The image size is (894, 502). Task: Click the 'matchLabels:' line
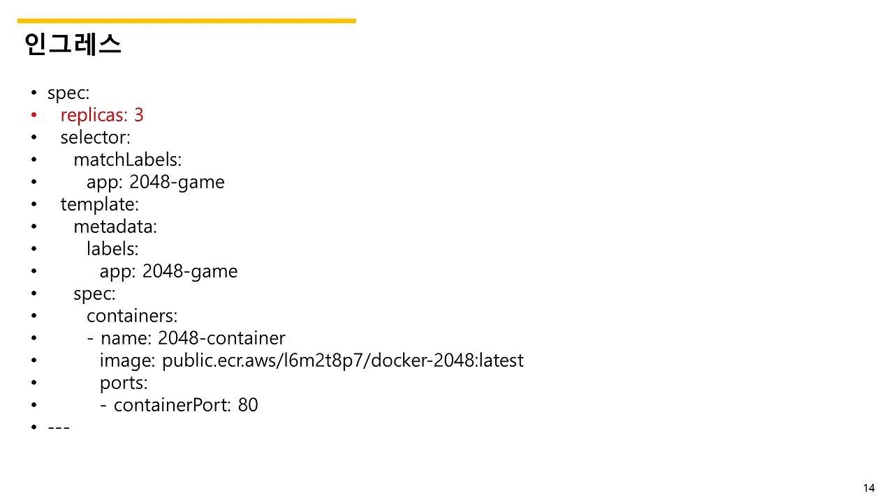128,160
